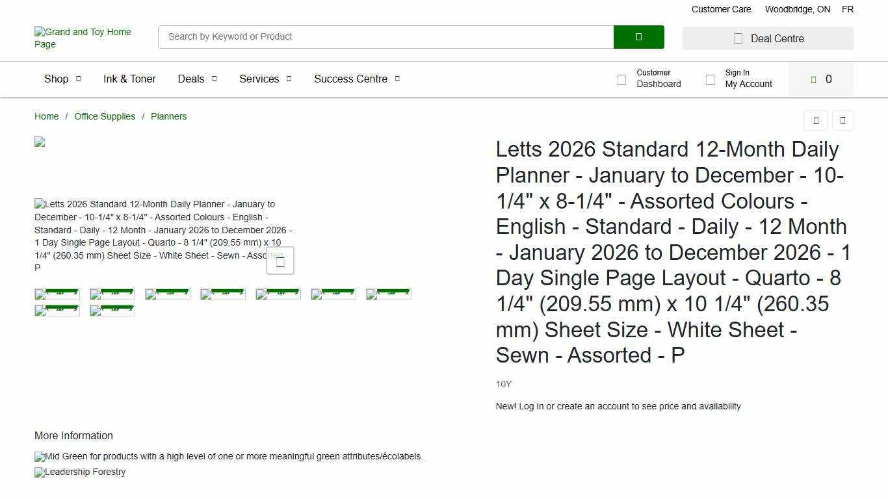
Task: Click the Grand and Toy Home Page logo
Action: [x=83, y=38]
